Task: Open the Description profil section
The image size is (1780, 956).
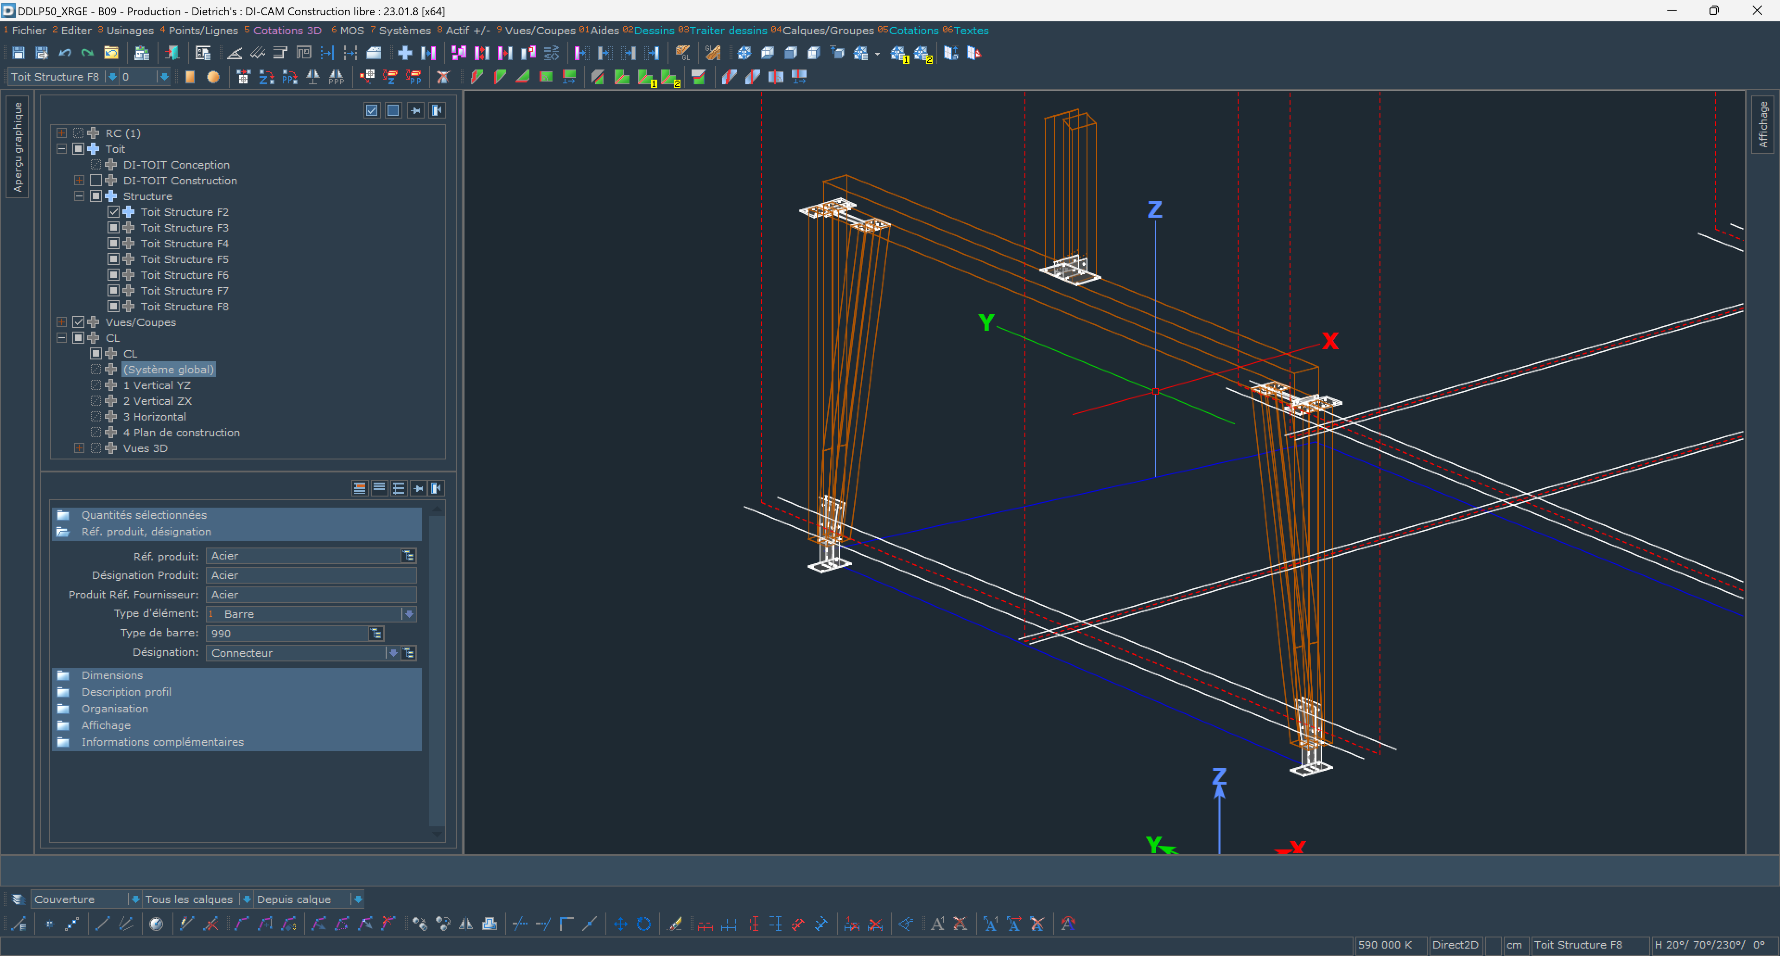Action: pos(127,692)
